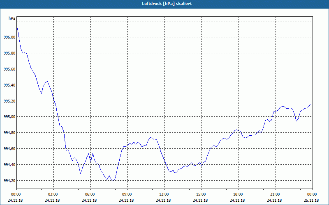This screenshot has height=205, width=329.
Task: Pick the y-axis value '995,40'
Action: (x=9, y=85)
